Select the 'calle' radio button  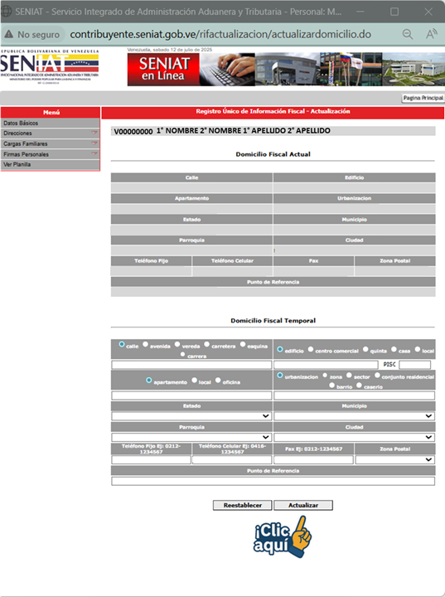[x=122, y=344]
